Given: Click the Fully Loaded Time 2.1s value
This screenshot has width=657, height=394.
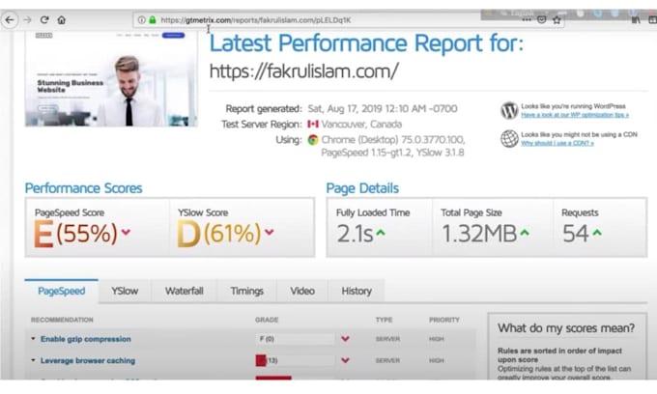Looking at the screenshot, I should click(355, 234).
